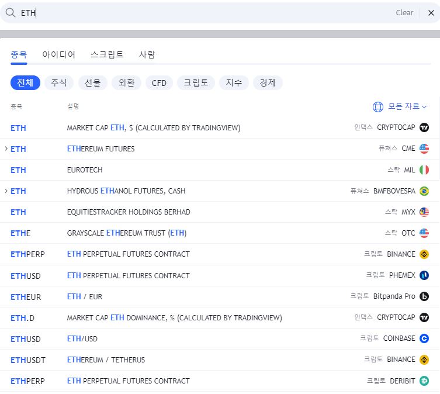Image resolution: width=440 pixels, height=394 pixels.
Task: Click ETHEREUM / TETHERUS description text
Action: tap(106, 360)
